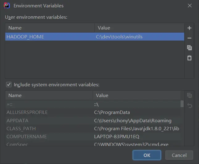Viewport: 199px width, 164px height.
Task: Copy system variable with the greyed copy icon
Action: [x=189, y=95]
